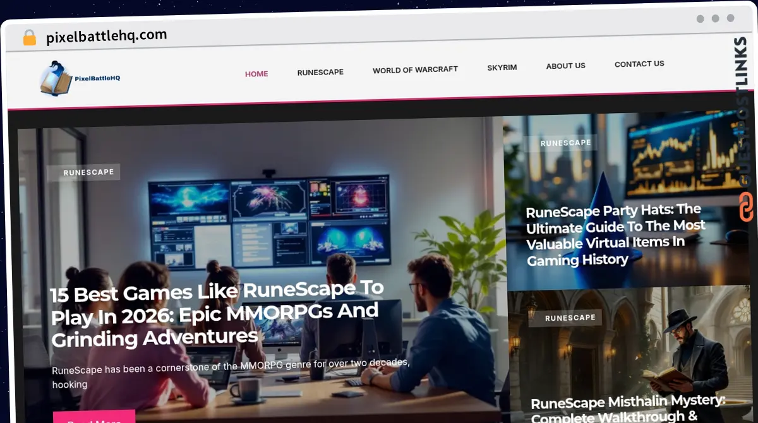Click pixelbattlehq.com address text
The width and height of the screenshot is (758, 423).
click(107, 37)
